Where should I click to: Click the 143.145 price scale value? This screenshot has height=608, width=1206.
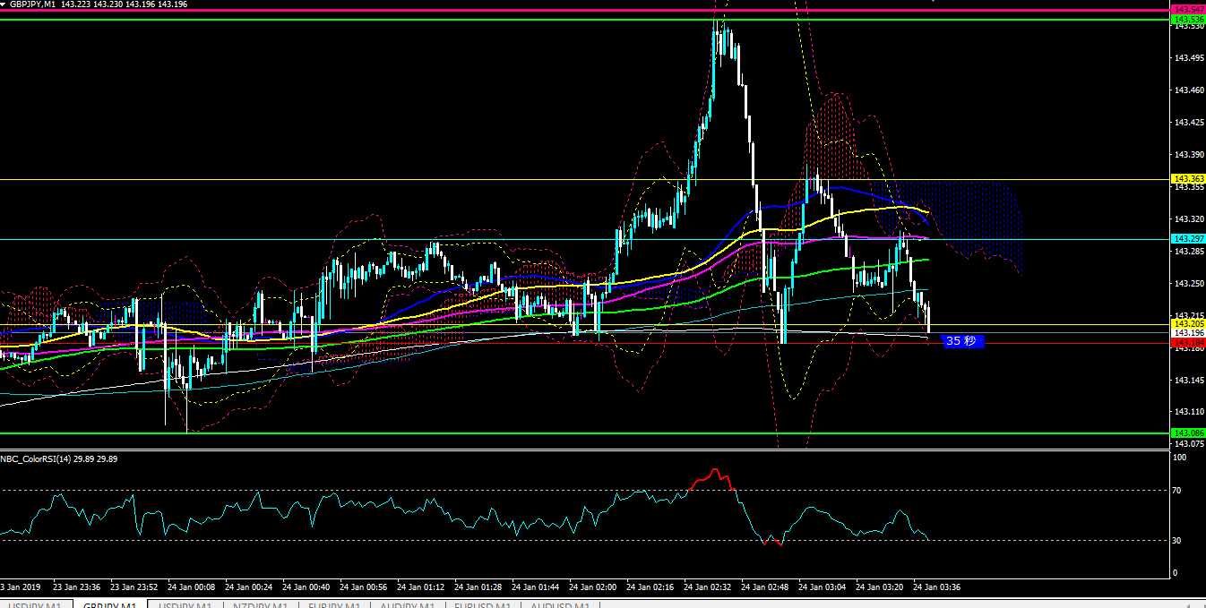tap(1188, 381)
